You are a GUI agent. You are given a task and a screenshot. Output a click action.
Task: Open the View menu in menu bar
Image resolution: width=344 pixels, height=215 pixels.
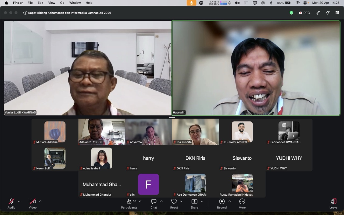51,3
